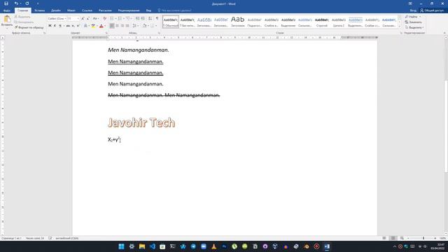Click the Align right icon
This screenshot has width=448, height=252.
point(122,26)
